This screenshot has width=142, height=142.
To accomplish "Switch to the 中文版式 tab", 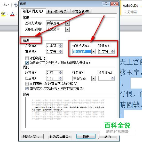I will point(81,11).
